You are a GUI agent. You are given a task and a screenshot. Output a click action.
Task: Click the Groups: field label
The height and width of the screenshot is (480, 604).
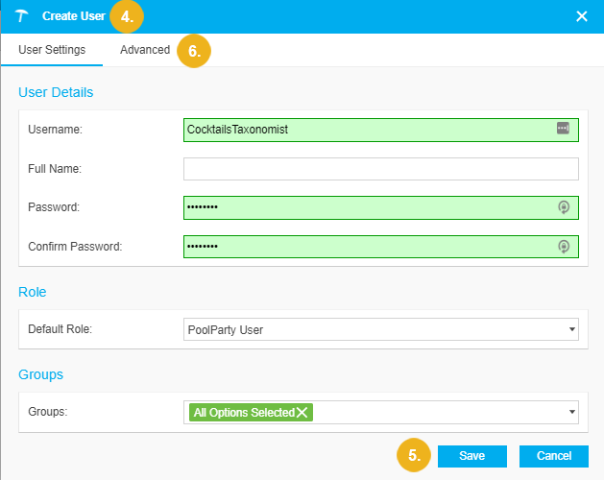click(x=48, y=412)
